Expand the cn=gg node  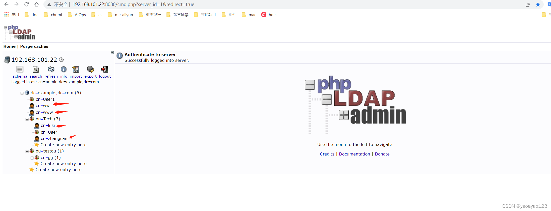(x=32, y=158)
